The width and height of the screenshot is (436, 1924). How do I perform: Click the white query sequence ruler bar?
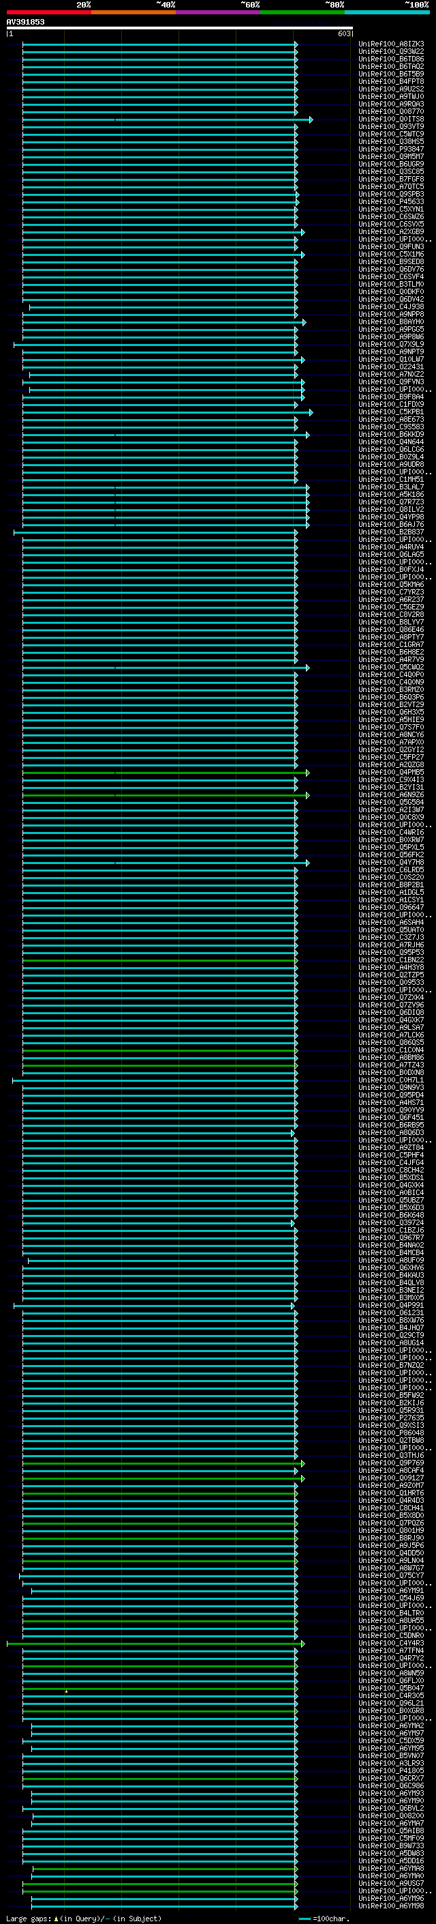tap(179, 29)
